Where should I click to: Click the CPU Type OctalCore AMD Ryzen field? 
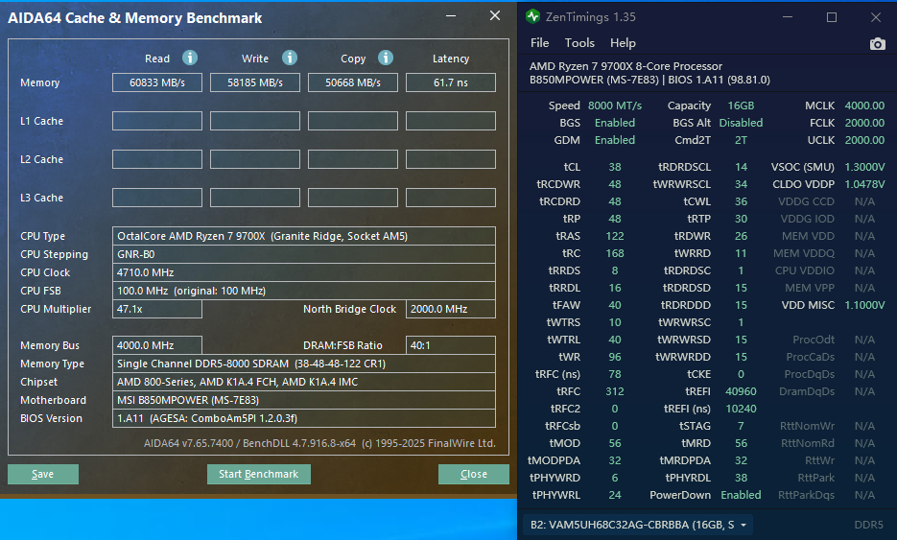pyautogui.click(x=304, y=236)
